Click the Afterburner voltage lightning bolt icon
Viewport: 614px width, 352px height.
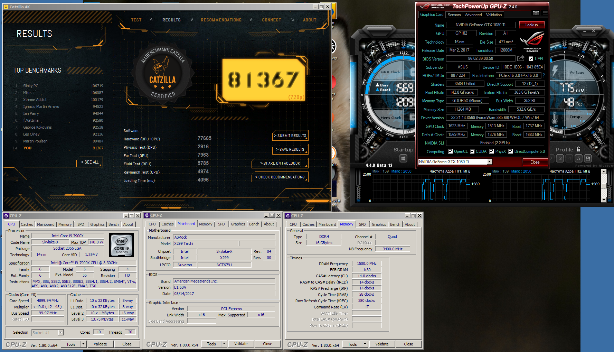pos(555,71)
